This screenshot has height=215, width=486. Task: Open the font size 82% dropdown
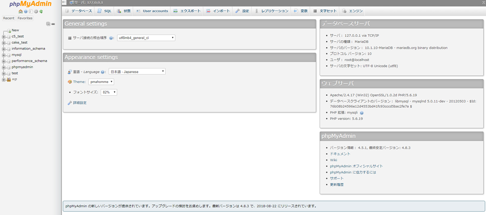(x=108, y=92)
